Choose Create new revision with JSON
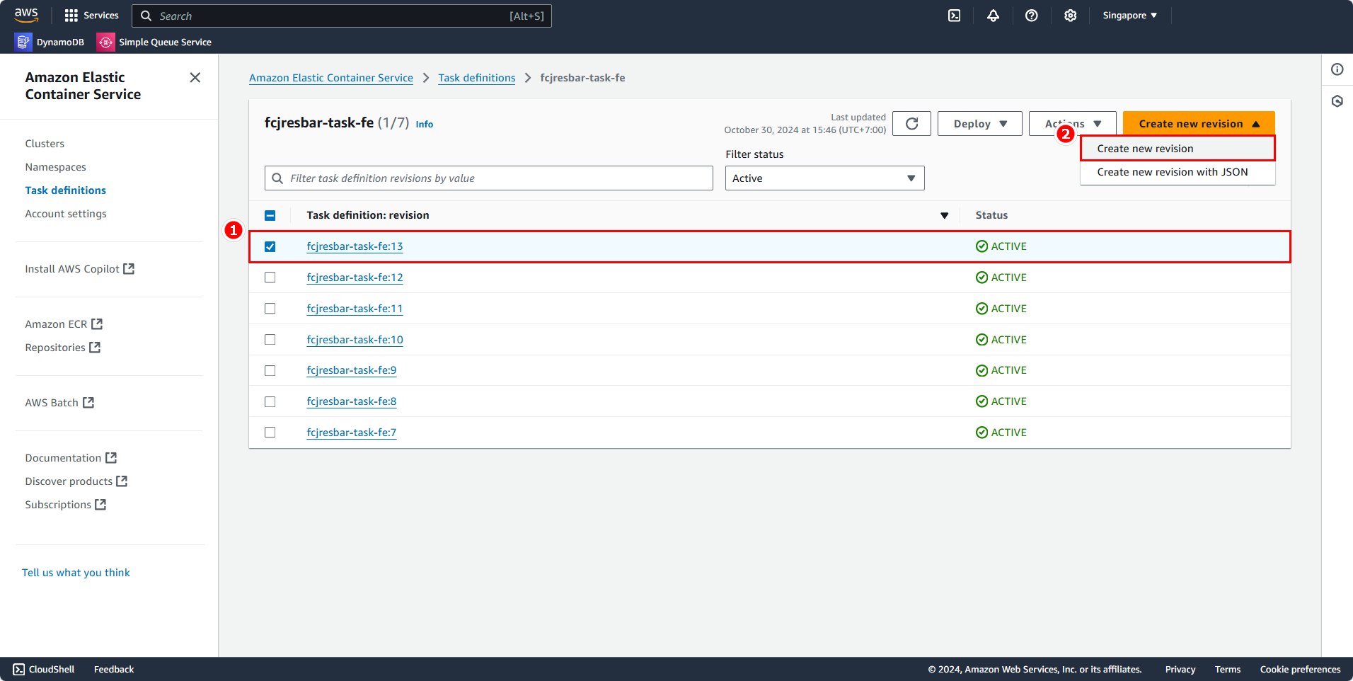Viewport: 1353px width, 681px height. pyautogui.click(x=1178, y=172)
